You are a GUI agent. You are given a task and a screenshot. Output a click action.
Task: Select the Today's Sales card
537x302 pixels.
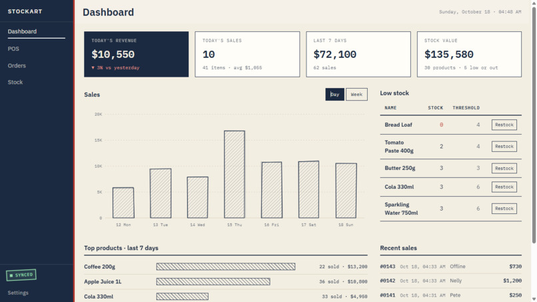247,54
